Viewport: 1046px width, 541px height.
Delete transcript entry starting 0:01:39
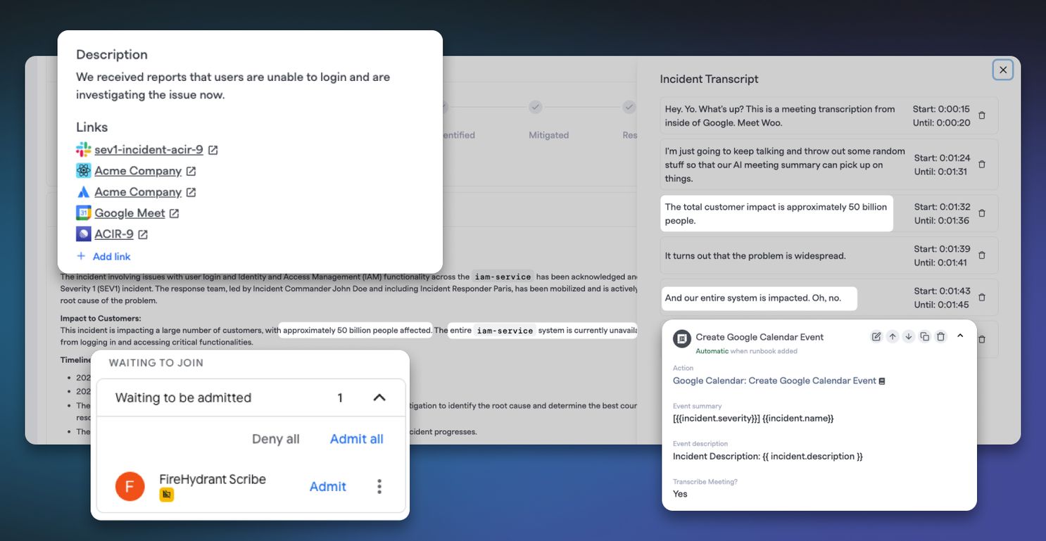tap(982, 255)
